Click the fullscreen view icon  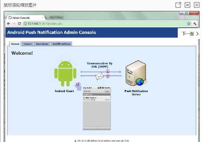point(187,5)
